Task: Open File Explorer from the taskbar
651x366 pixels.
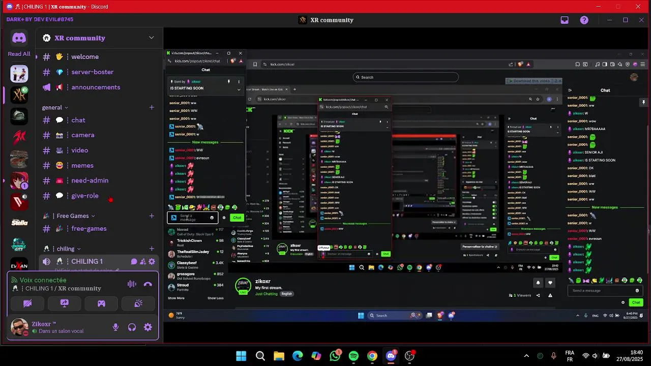Action: click(x=279, y=356)
